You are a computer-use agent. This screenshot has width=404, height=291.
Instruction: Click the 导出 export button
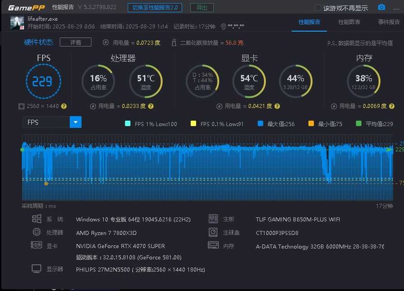point(201,8)
